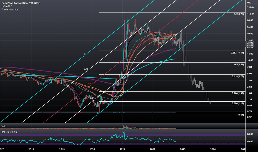Click the 2020 label on time axis
This screenshot has height=152, width=258.
[92, 149]
